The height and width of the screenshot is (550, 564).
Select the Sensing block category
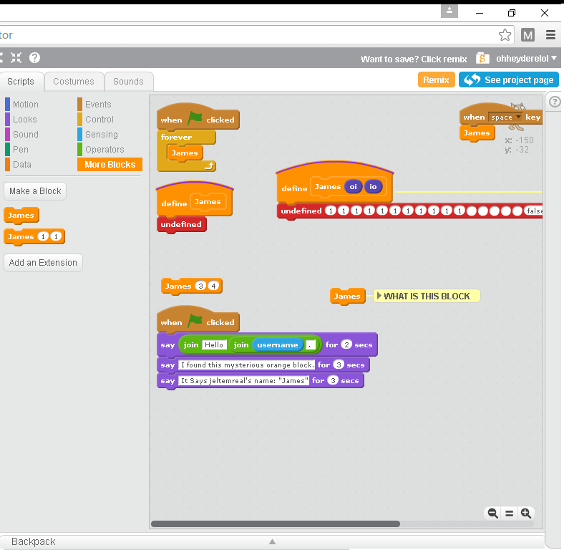[102, 135]
